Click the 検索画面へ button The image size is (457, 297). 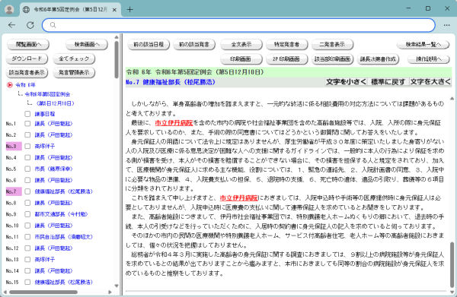click(x=87, y=45)
